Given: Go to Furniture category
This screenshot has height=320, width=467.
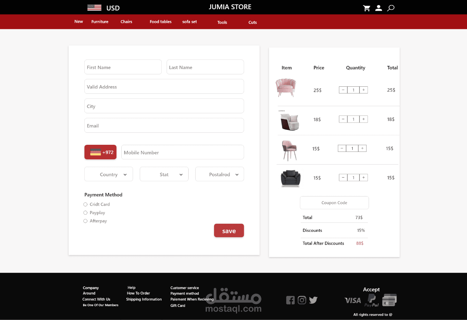Looking at the screenshot, I should [100, 22].
